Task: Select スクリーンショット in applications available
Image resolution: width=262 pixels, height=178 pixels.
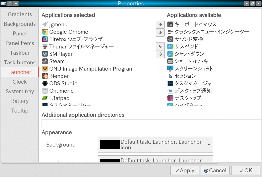Action: pyautogui.click(x=196, y=68)
